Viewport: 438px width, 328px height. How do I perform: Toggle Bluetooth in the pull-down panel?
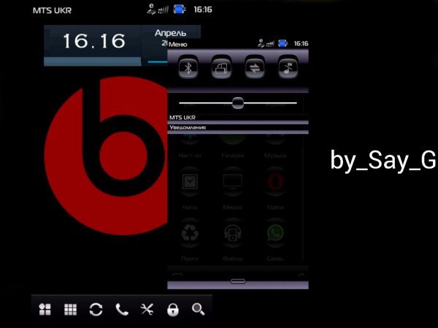188,67
